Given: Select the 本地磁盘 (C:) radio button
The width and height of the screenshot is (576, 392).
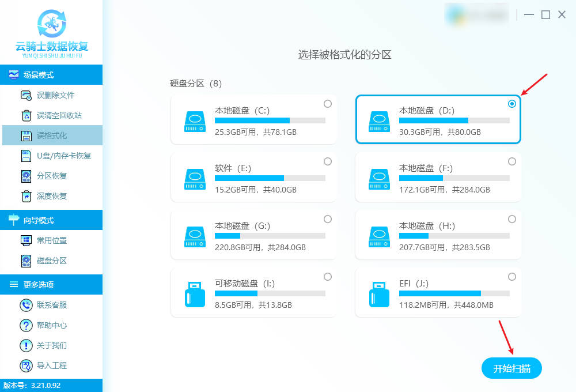Looking at the screenshot, I should [x=328, y=104].
